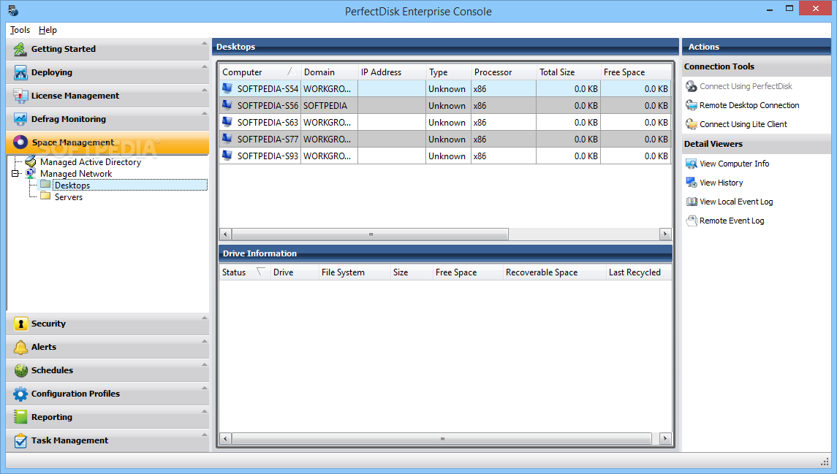Click the Security keyhole icon
Screen dimensions: 837x474
click(20, 324)
